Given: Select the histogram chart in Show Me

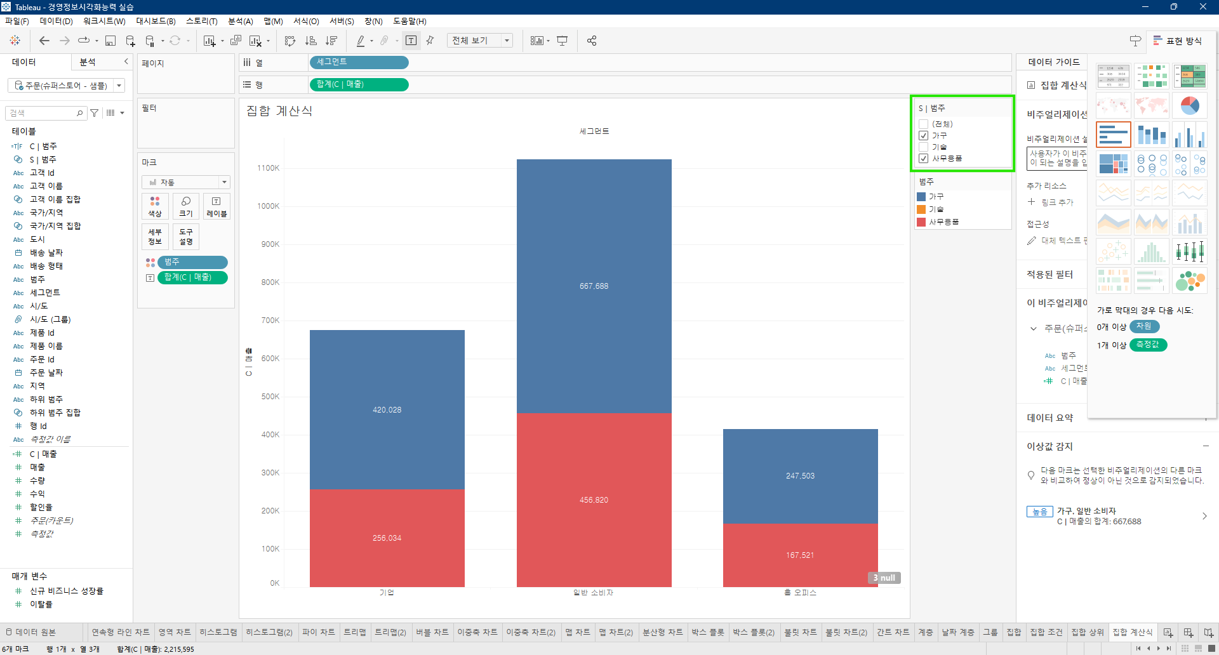Looking at the screenshot, I should 1152,251.
